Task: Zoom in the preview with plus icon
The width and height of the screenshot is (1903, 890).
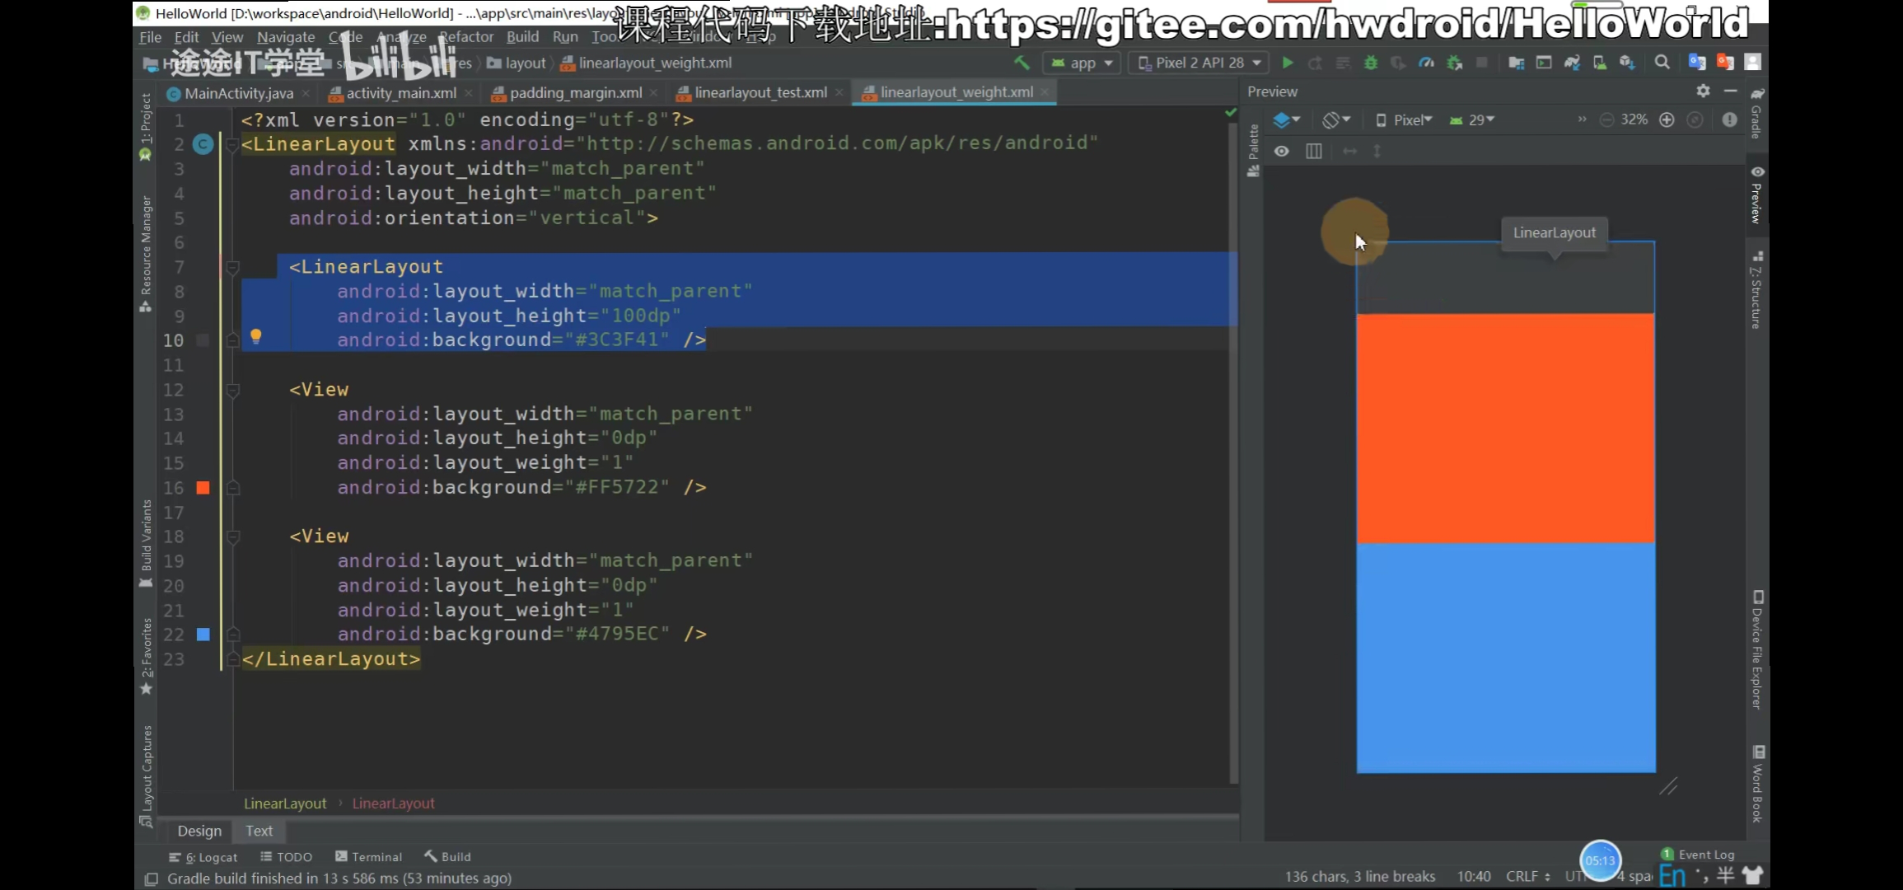Action: coord(1667,120)
